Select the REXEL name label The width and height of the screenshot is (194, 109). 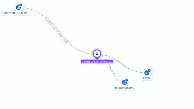click(x=147, y=78)
